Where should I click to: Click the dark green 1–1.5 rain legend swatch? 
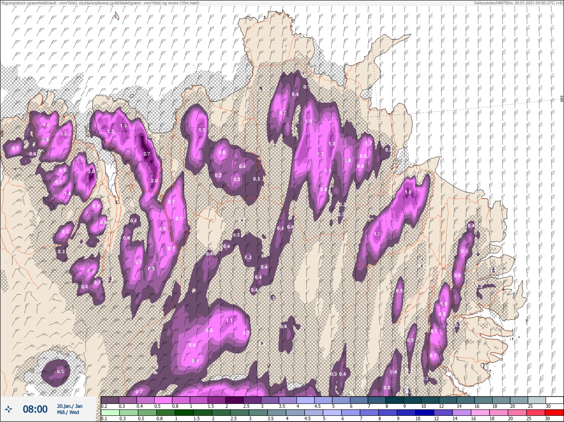[184, 413]
